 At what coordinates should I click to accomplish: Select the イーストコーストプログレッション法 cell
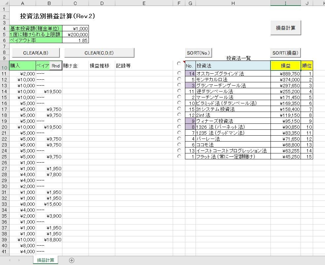[x=233, y=150]
